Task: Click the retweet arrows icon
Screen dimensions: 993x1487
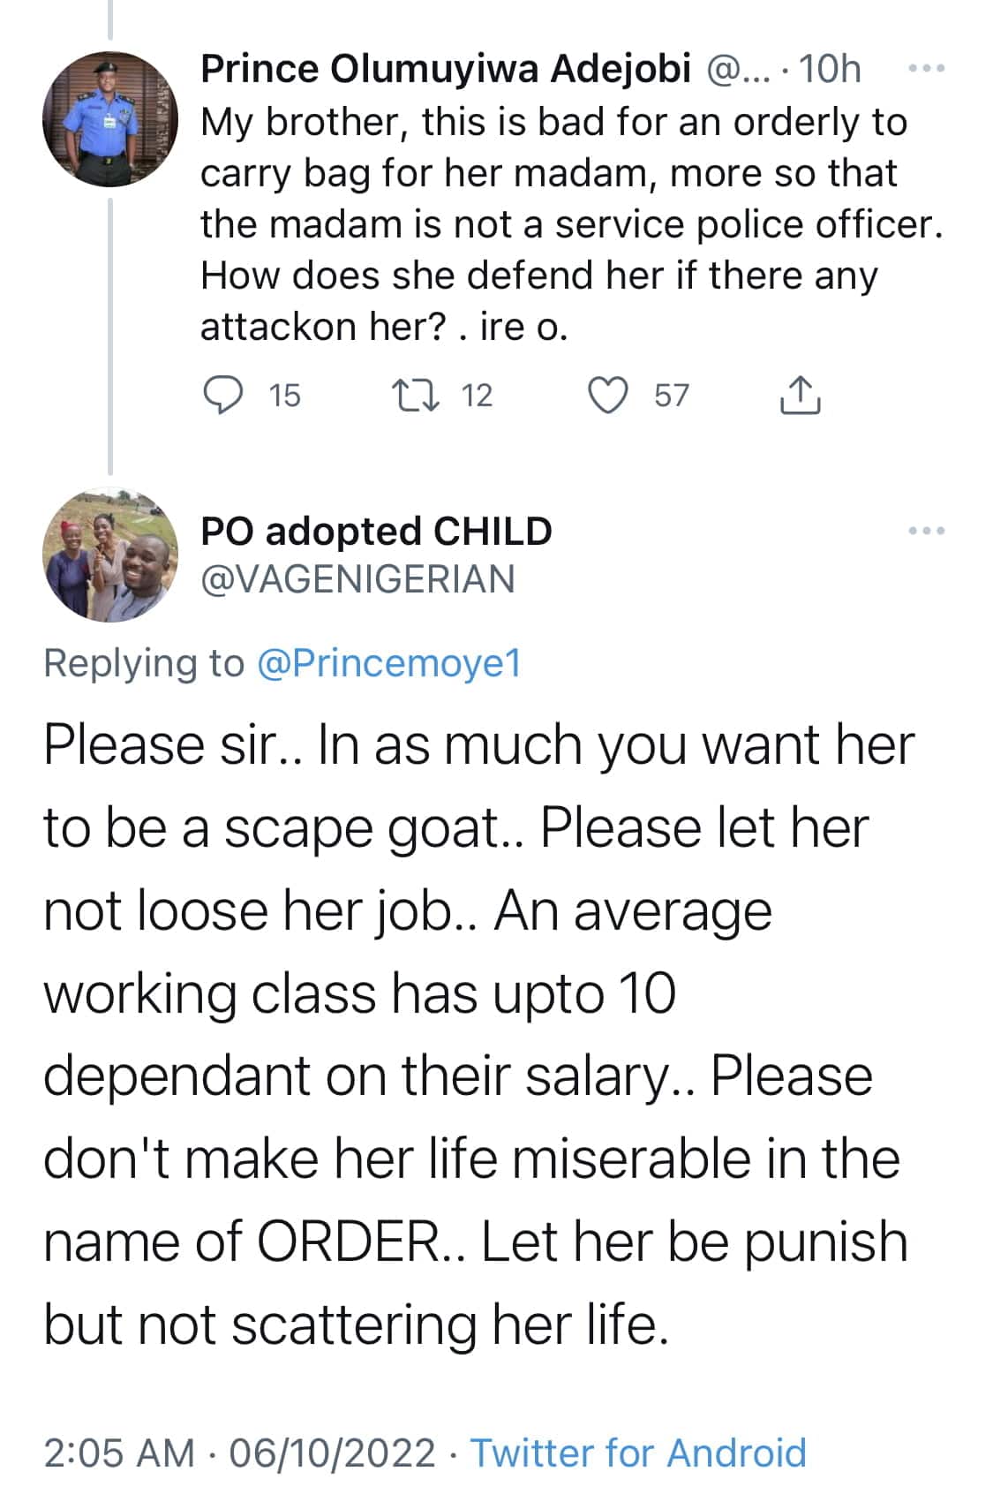Action: [416, 395]
